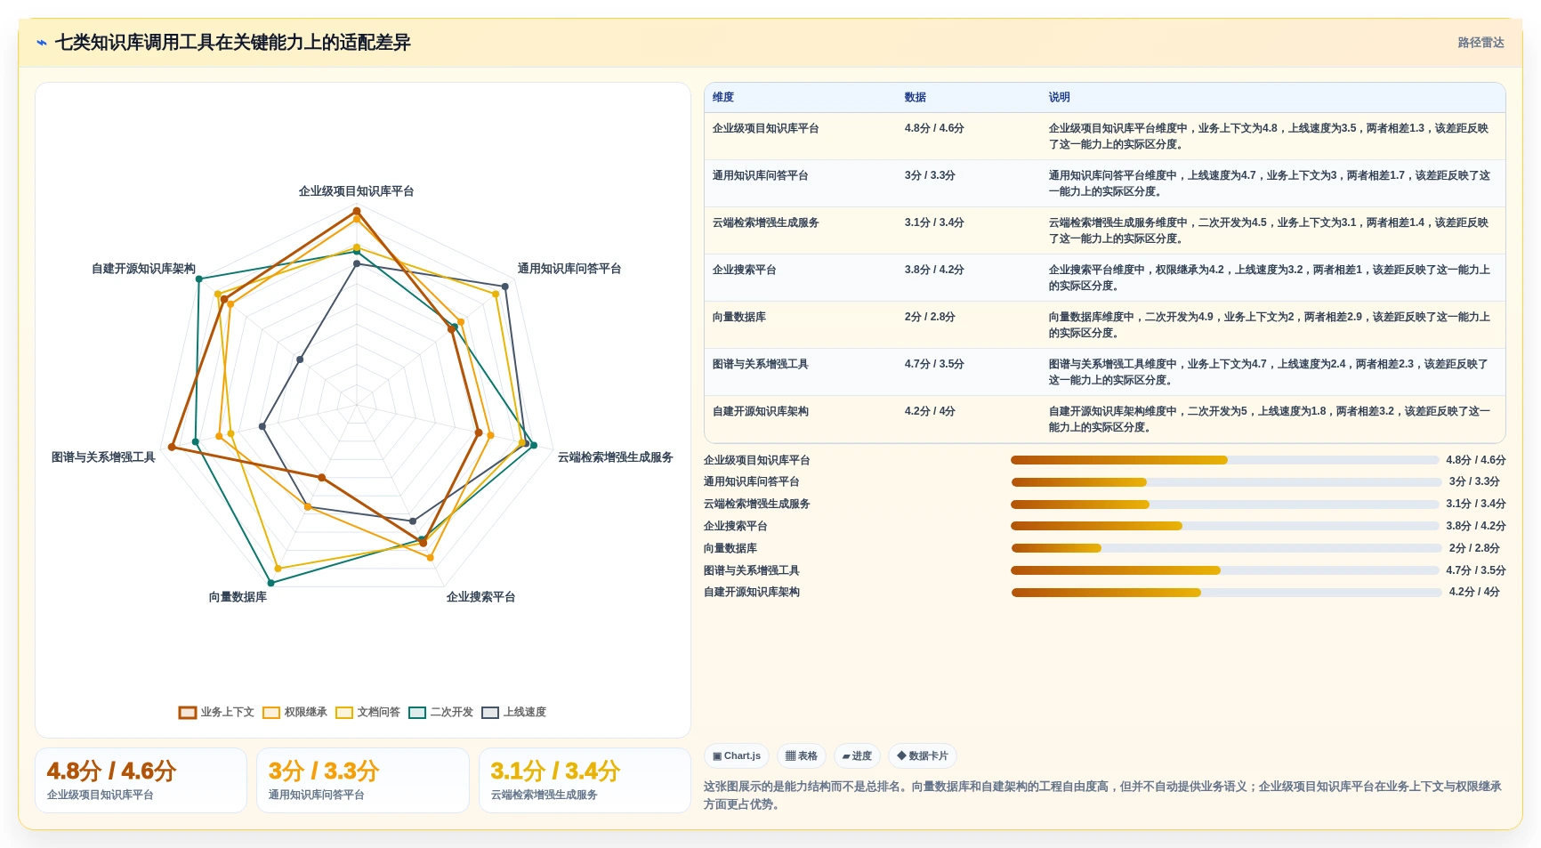
Task: Click the blue icon before the chart title
Action: click(x=41, y=43)
